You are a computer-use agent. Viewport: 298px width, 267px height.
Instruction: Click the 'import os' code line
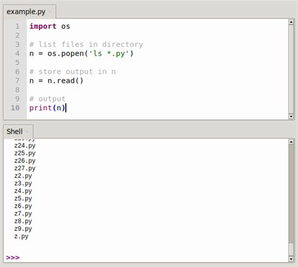pyautogui.click(x=50, y=26)
